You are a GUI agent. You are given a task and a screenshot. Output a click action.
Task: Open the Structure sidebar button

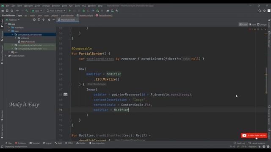(x=2, y=35)
